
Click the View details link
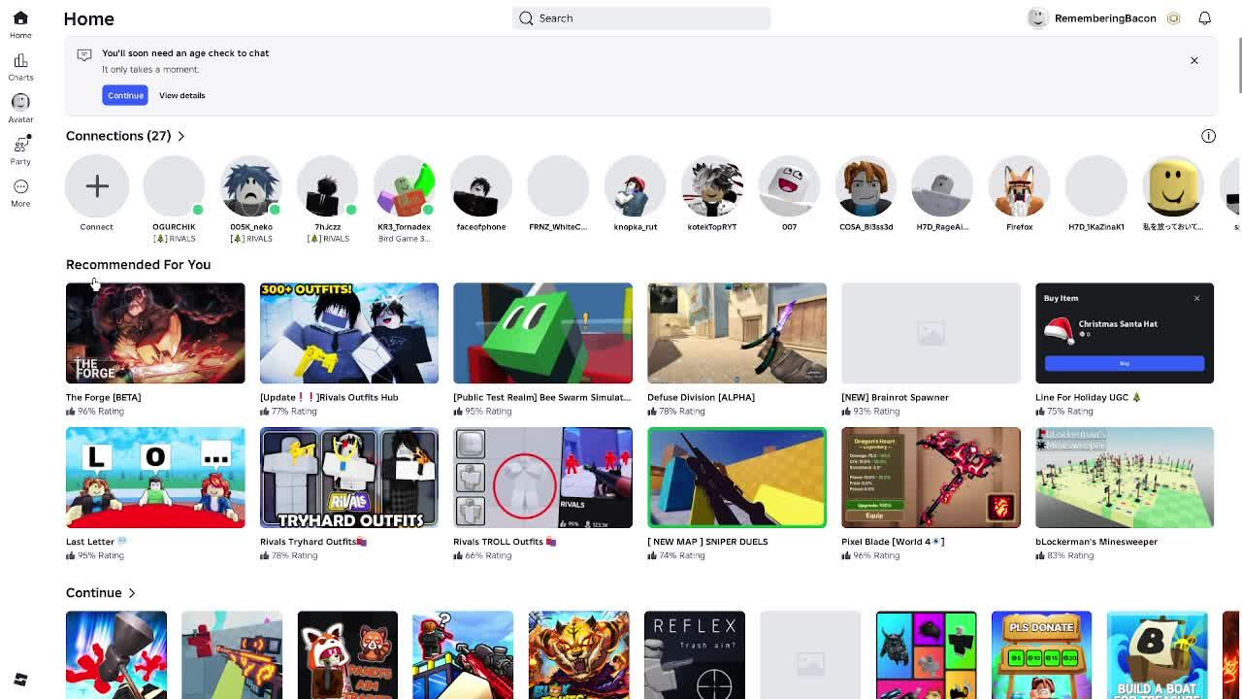tap(181, 95)
